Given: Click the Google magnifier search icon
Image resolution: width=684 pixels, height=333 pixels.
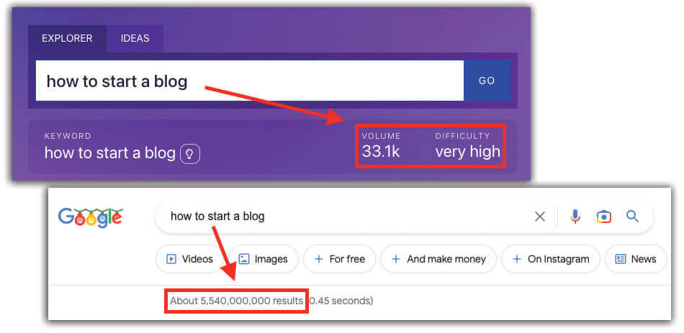Looking at the screenshot, I should pyautogui.click(x=633, y=216).
